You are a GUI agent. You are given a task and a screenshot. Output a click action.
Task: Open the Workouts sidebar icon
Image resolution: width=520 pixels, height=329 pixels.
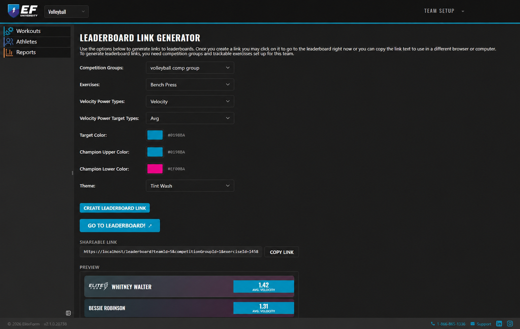pyautogui.click(x=9, y=31)
